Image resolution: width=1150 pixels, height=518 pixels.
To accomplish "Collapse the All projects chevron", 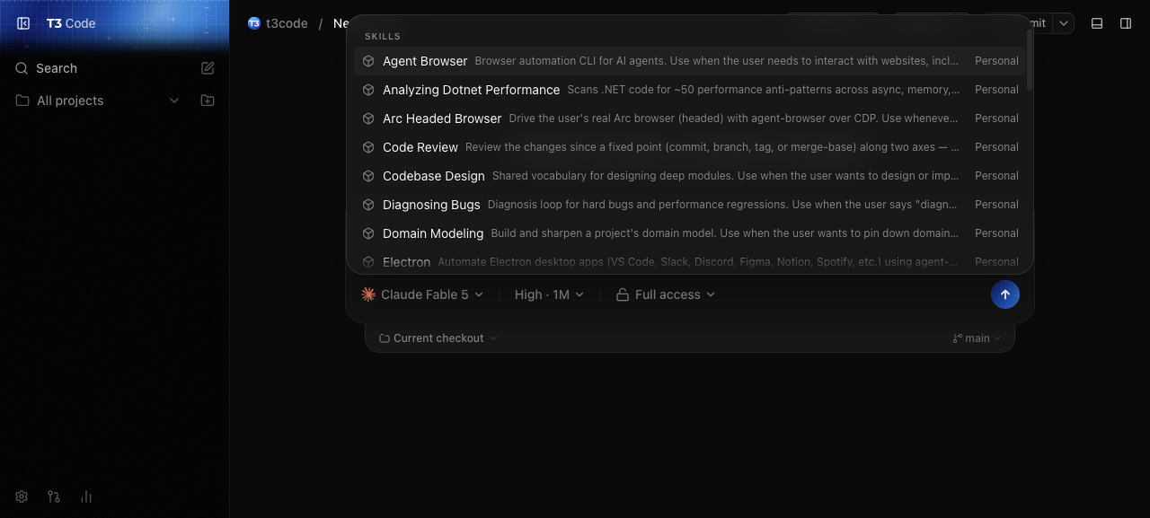I will [x=174, y=101].
